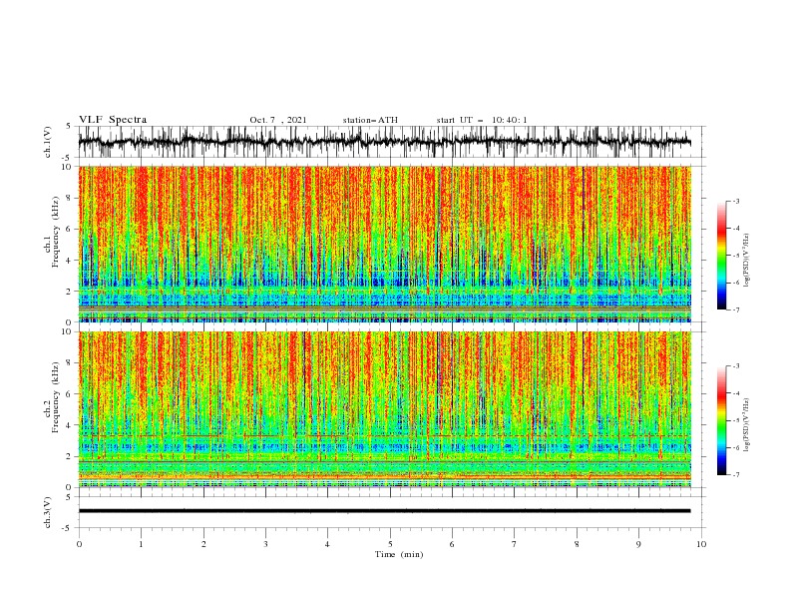The width and height of the screenshot is (790, 611).
Task: Select the "start UT = 10:40:1" header text
Action: (x=482, y=120)
